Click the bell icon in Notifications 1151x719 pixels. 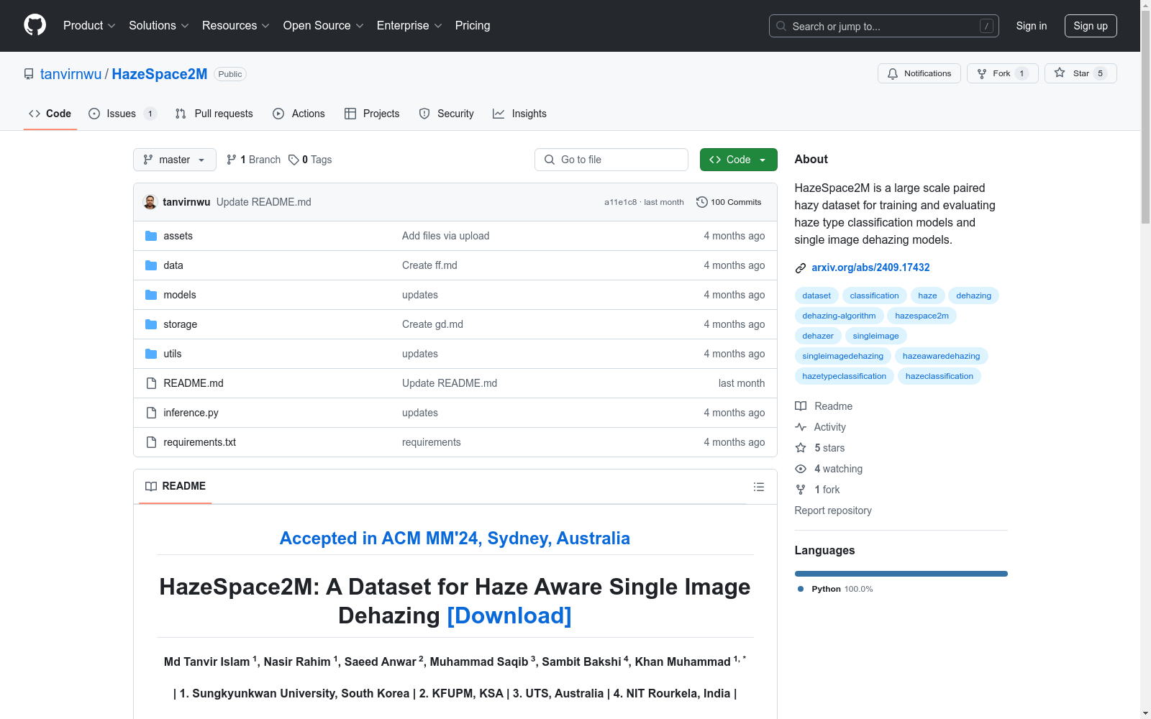click(893, 73)
